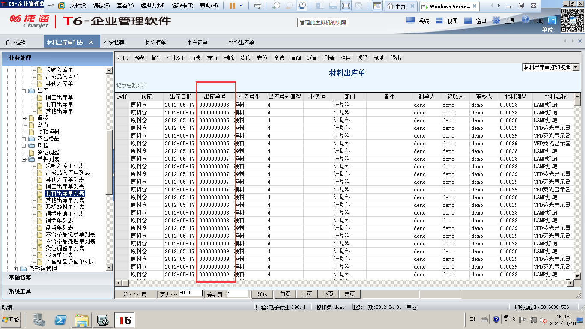Expand the 调拨 tree folder
The image size is (585, 329).
pos(24,118)
